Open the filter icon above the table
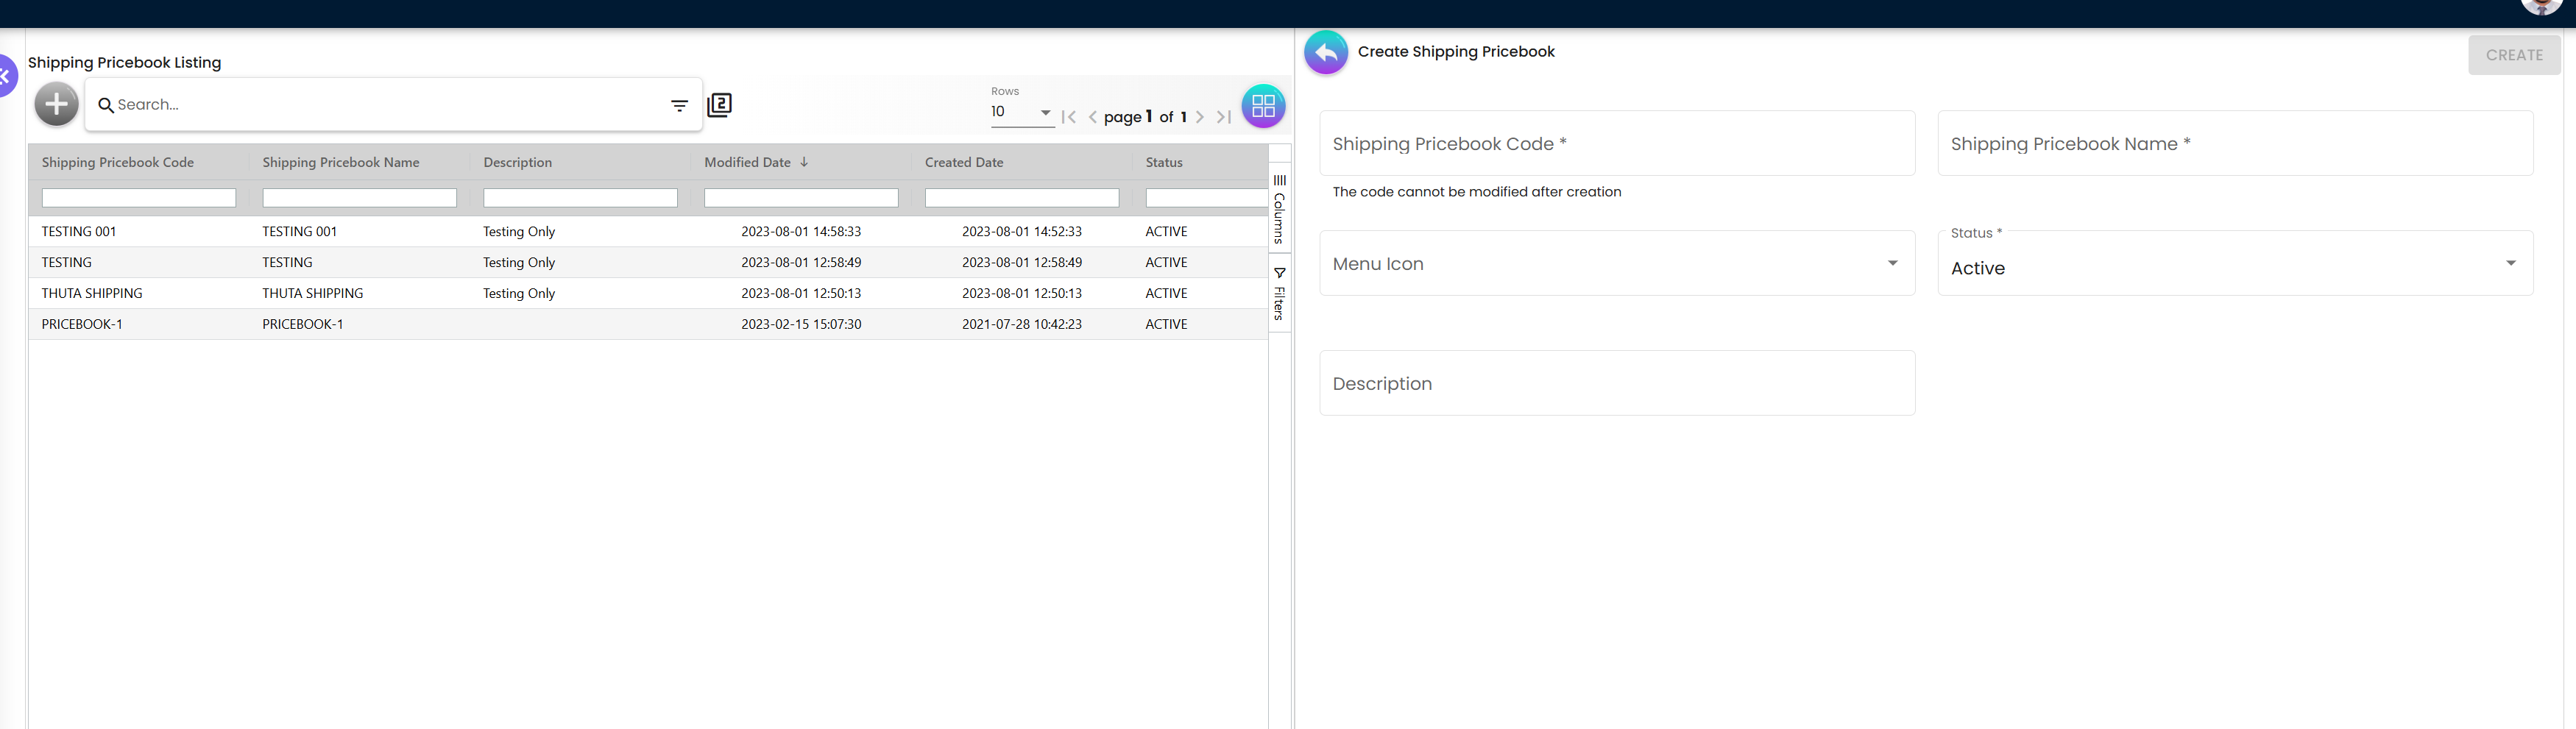Viewport: 2576px width, 729px height. pos(679,105)
